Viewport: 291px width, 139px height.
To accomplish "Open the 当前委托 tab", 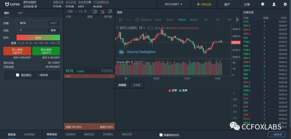I will (x=71, y=134).
